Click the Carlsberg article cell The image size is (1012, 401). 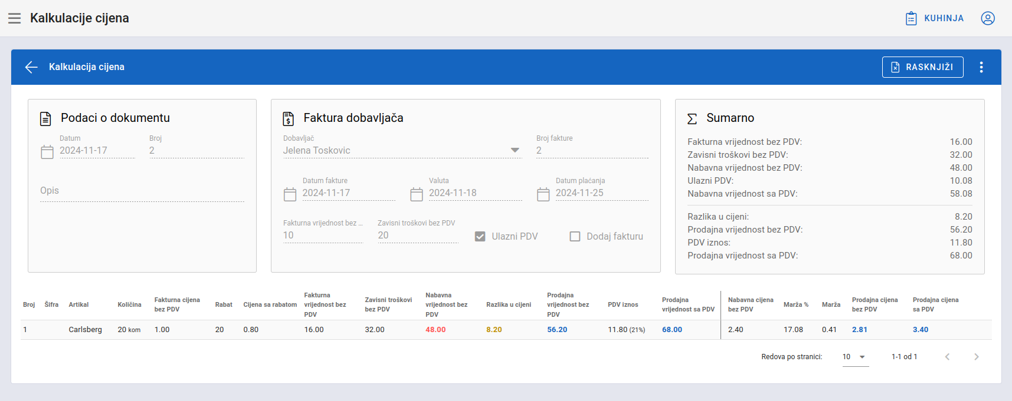point(85,330)
